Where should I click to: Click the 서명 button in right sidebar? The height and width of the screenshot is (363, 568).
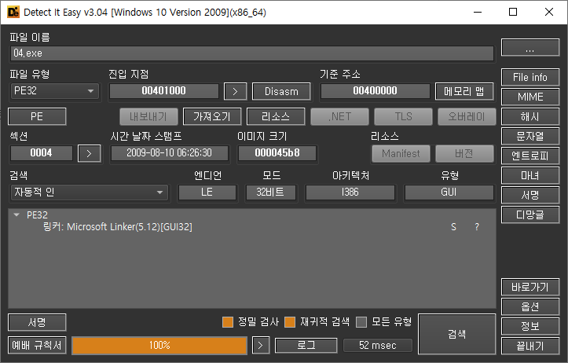coord(530,196)
